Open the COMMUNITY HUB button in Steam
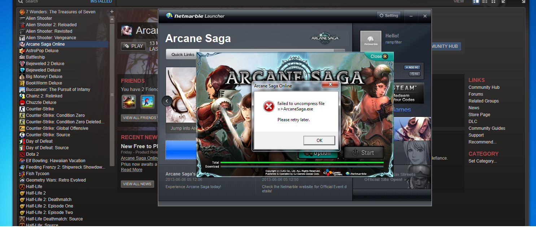 click(446, 46)
